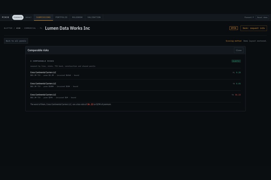This screenshot has width=271, height=180.
Task: Select the Lumen Data Works Inc title
Action: pos(67,28)
